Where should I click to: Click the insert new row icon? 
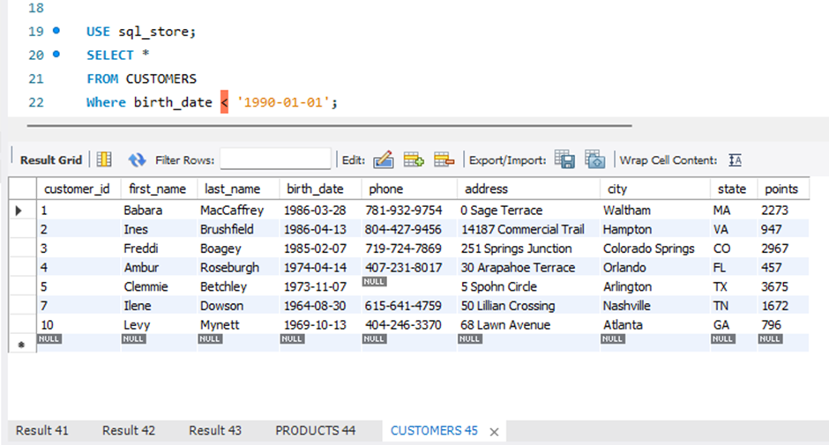pyautogui.click(x=414, y=159)
